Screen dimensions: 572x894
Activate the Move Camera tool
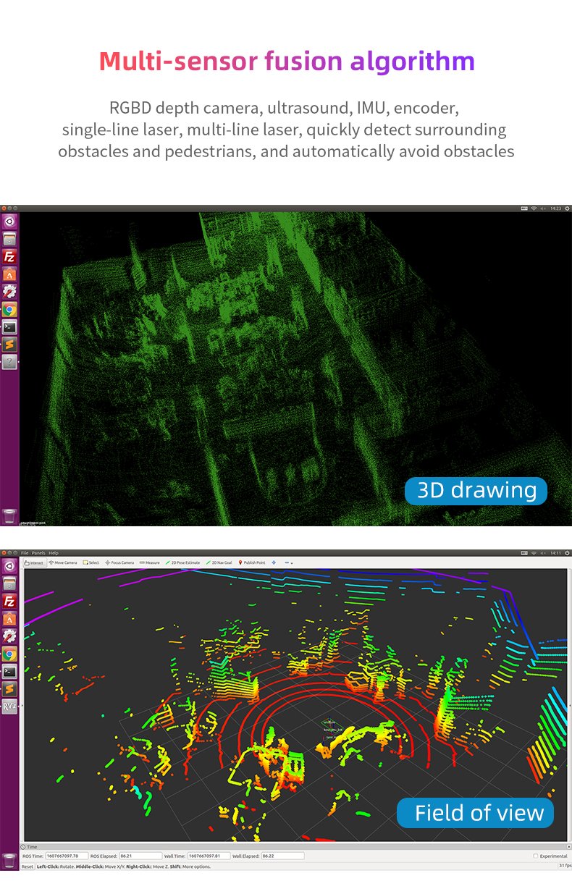(63, 562)
